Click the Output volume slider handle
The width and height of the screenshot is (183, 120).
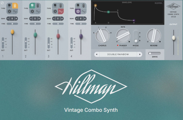[x=173, y=38]
